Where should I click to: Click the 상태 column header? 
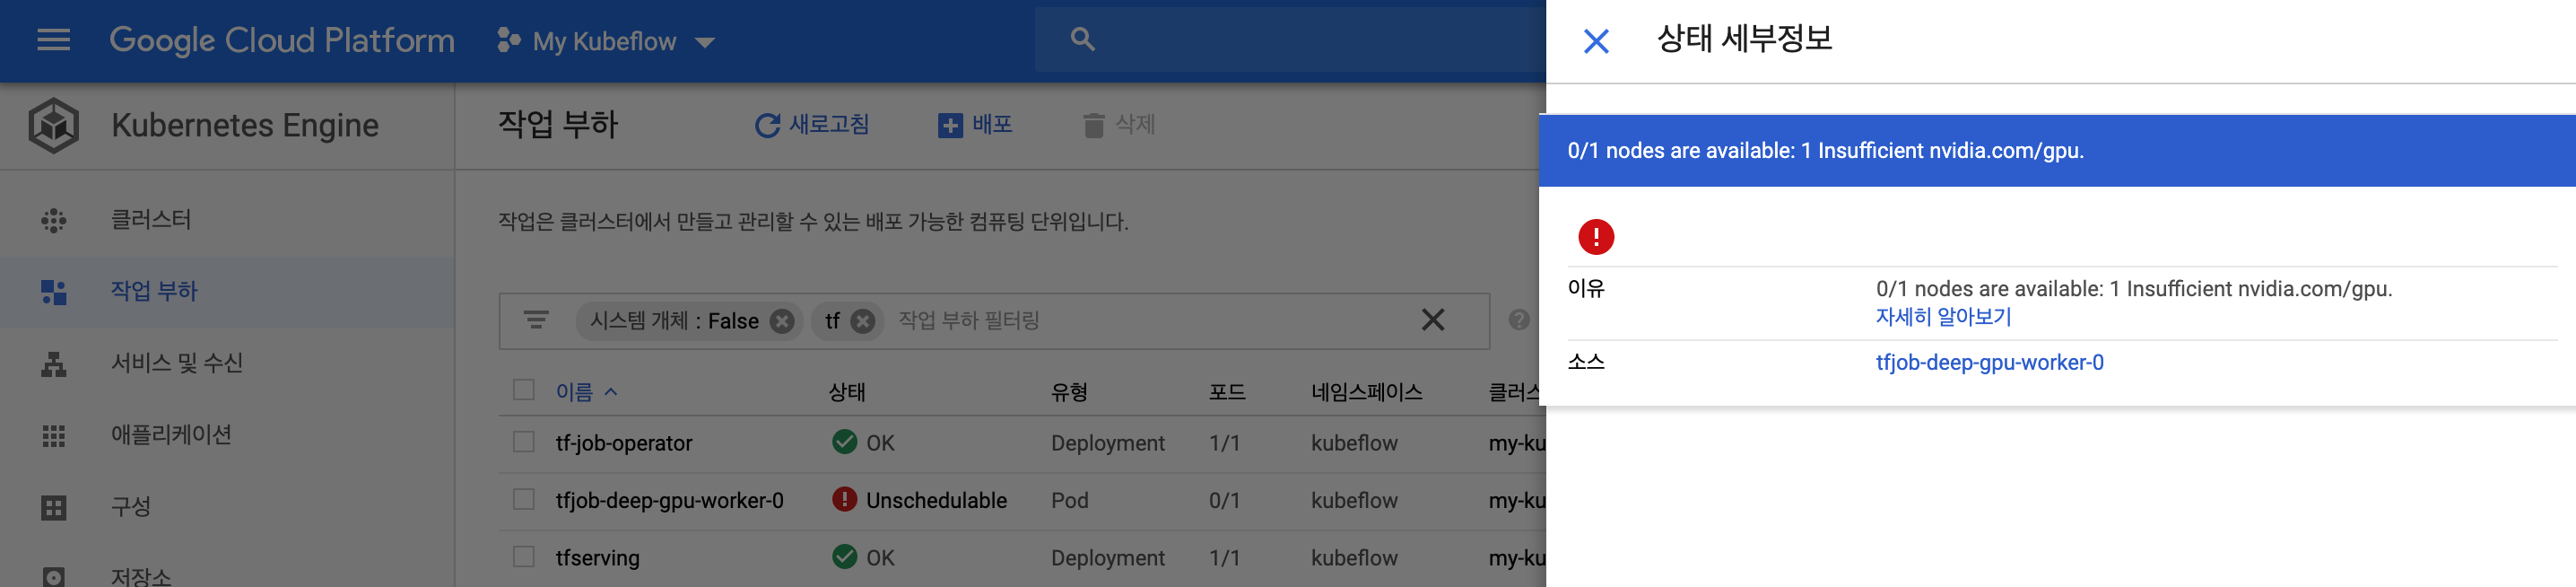847,392
